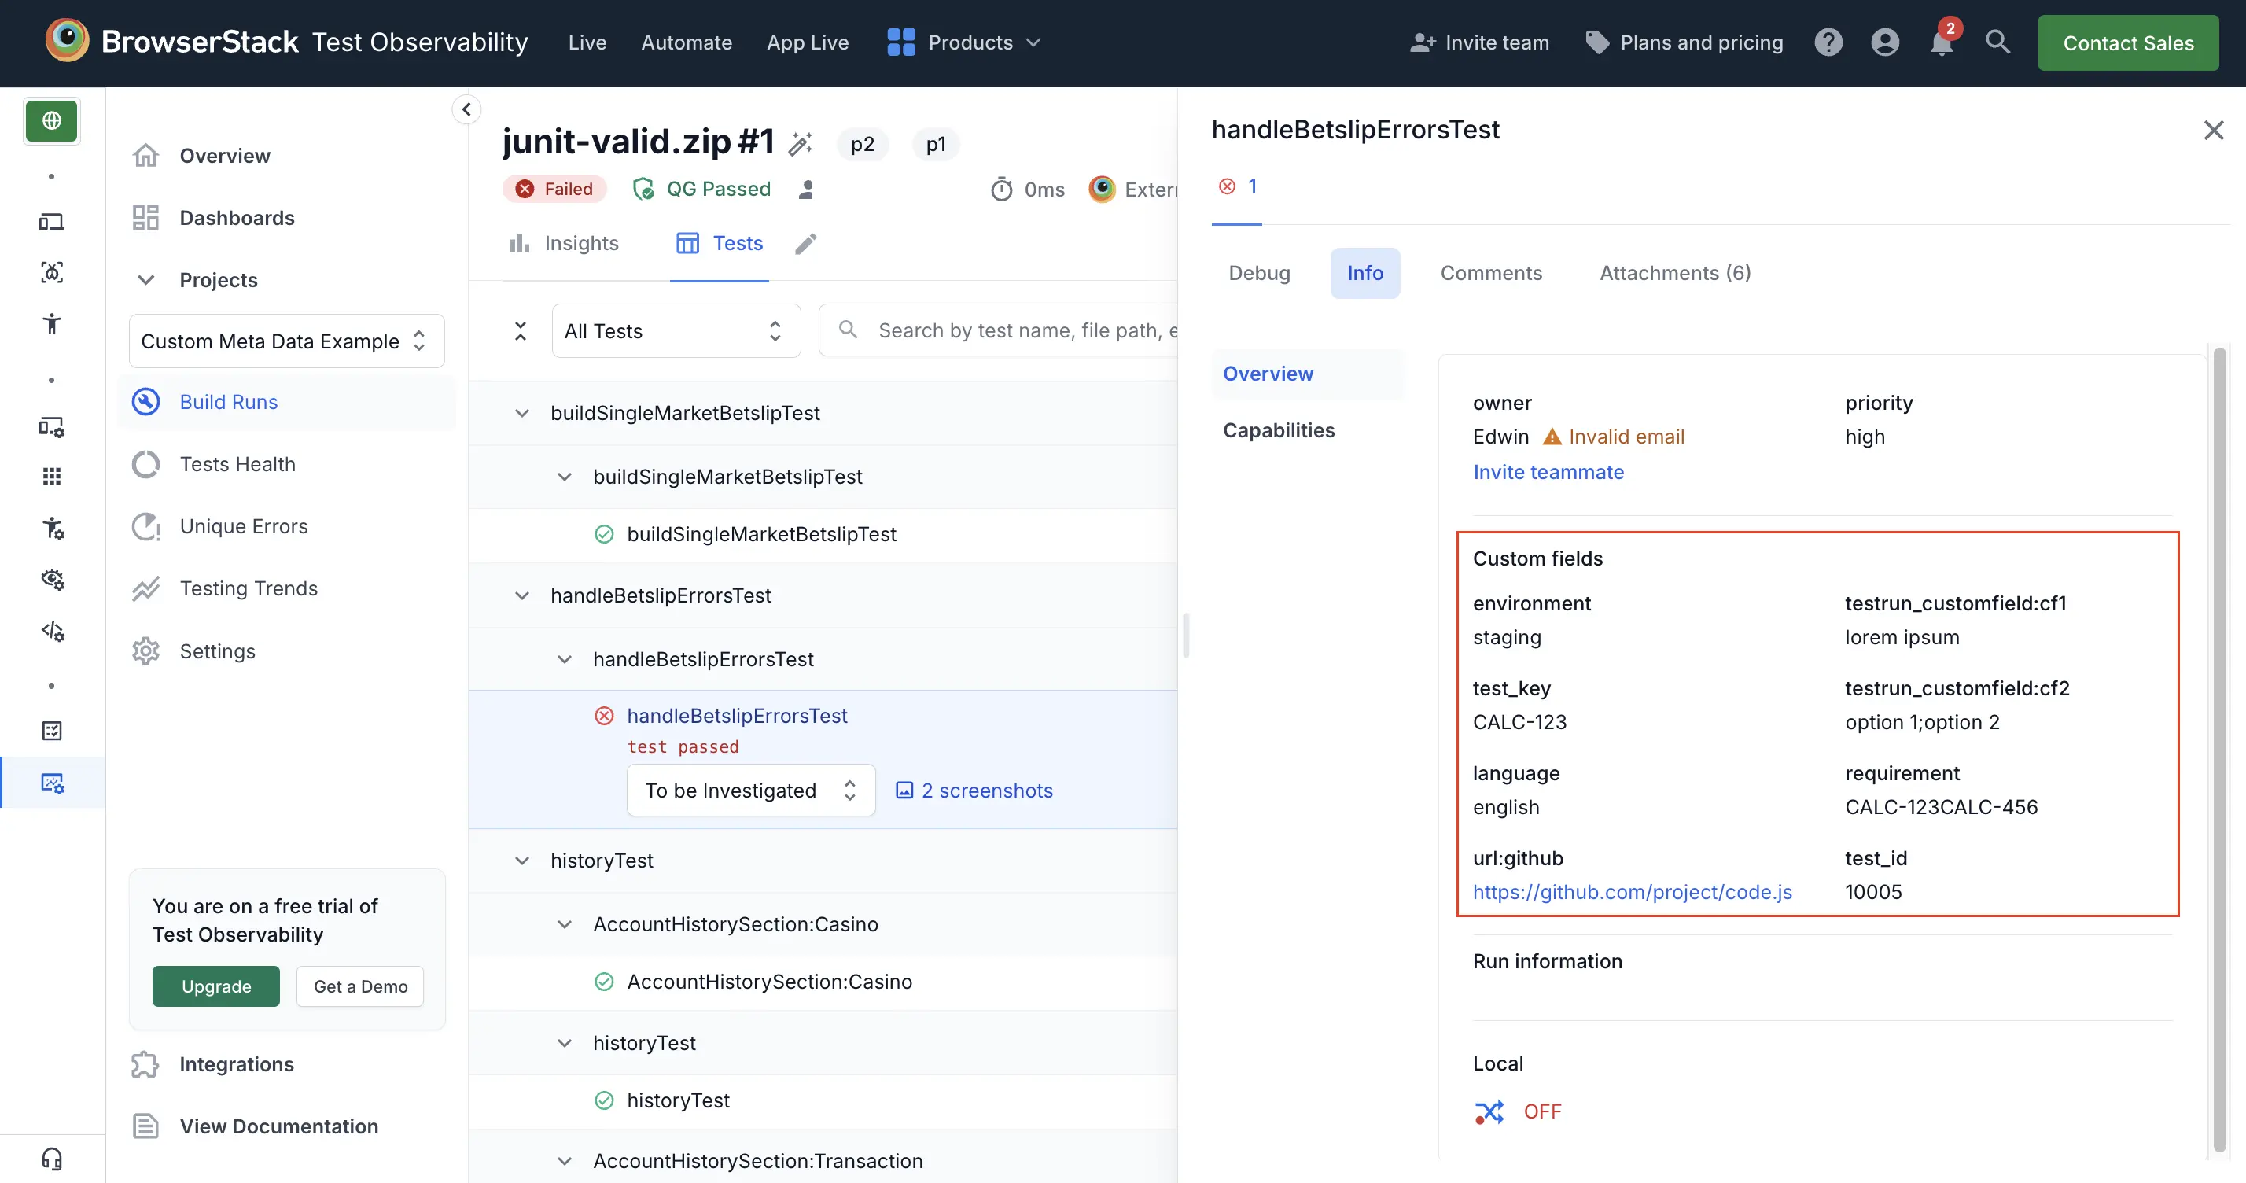Image resolution: width=2246 pixels, height=1183 pixels.
Task: Select the Overview section in Info panel
Action: coord(1308,374)
